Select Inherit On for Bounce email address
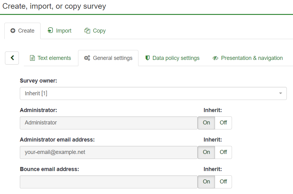293x194 pixels. coord(206,182)
